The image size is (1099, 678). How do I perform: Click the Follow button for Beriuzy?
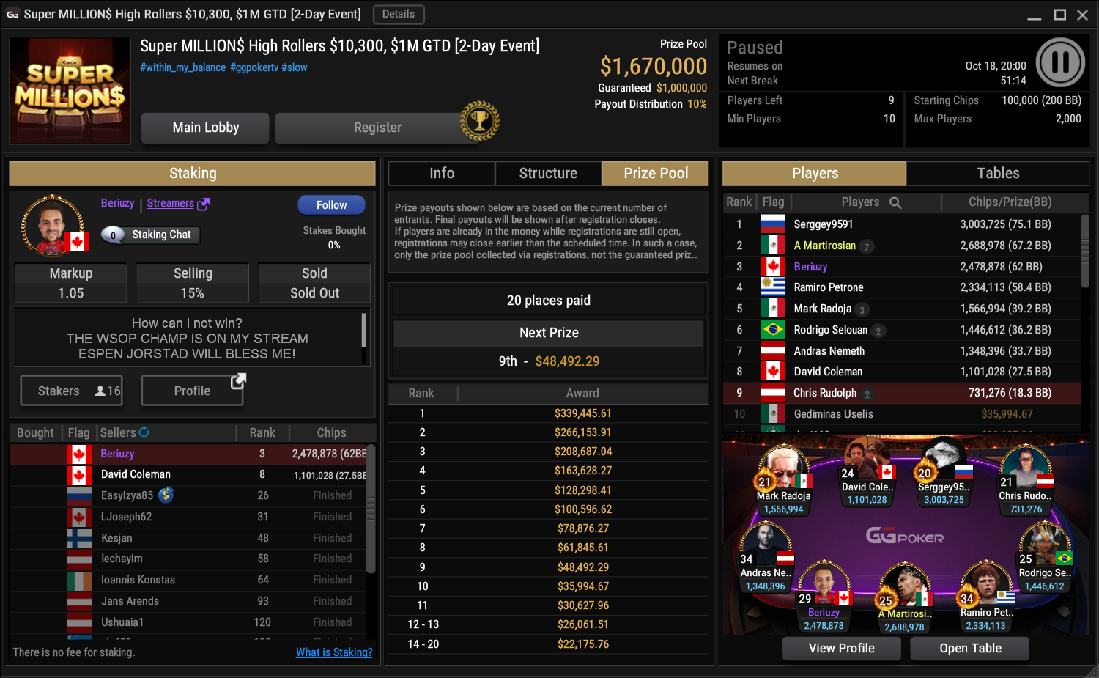[x=332, y=205]
